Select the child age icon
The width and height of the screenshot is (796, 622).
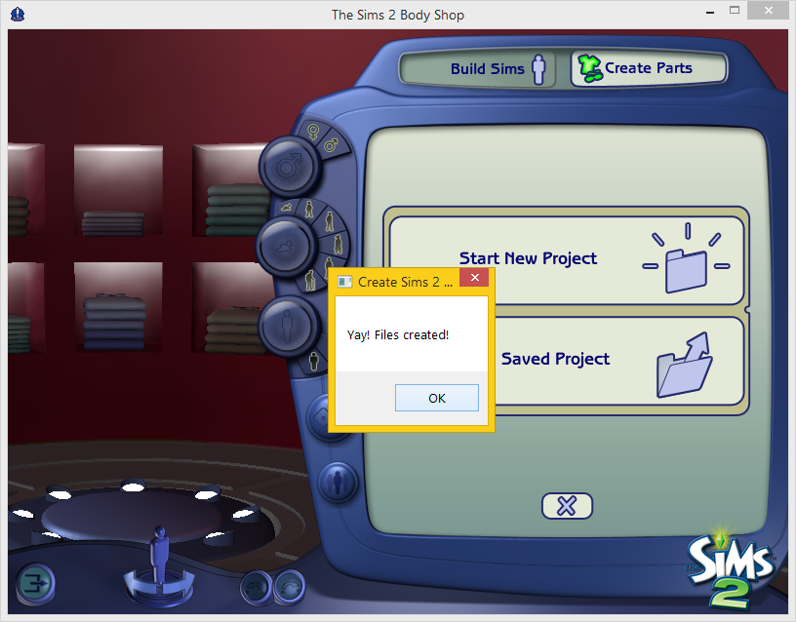click(309, 209)
